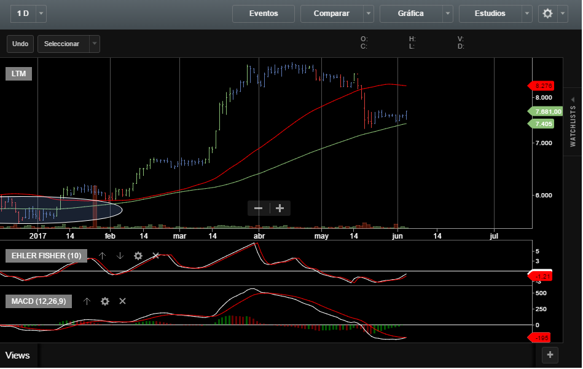Remove the Ehler Fisher study
Viewport: 583px width, 369px height.
coord(155,255)
